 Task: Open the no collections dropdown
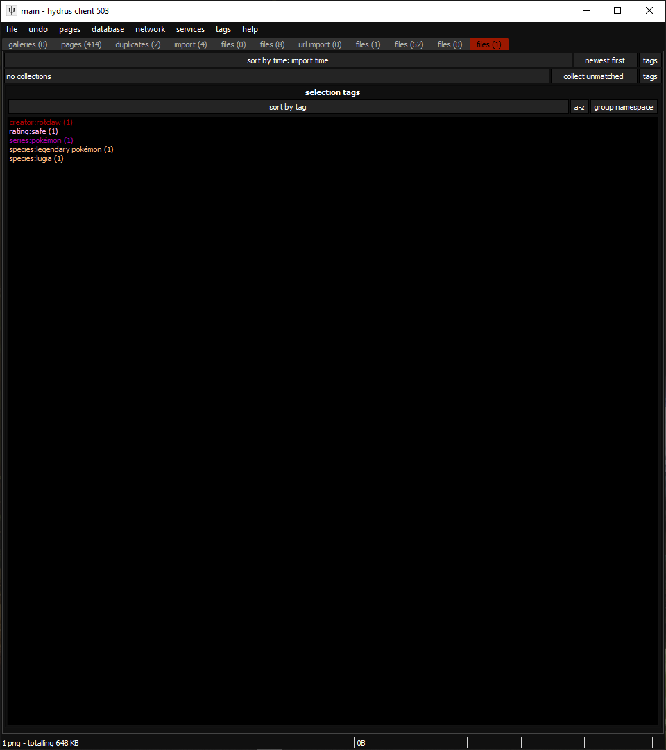point(276,76)
